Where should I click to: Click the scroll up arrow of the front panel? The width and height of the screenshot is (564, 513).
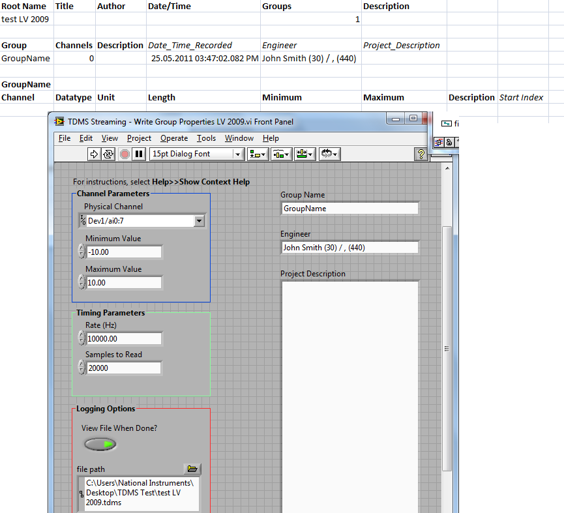coord(447,168)
